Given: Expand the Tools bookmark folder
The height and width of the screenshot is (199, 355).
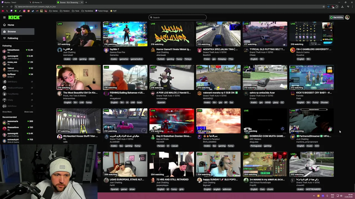Looking at the screenshot, I should point(75,11).
